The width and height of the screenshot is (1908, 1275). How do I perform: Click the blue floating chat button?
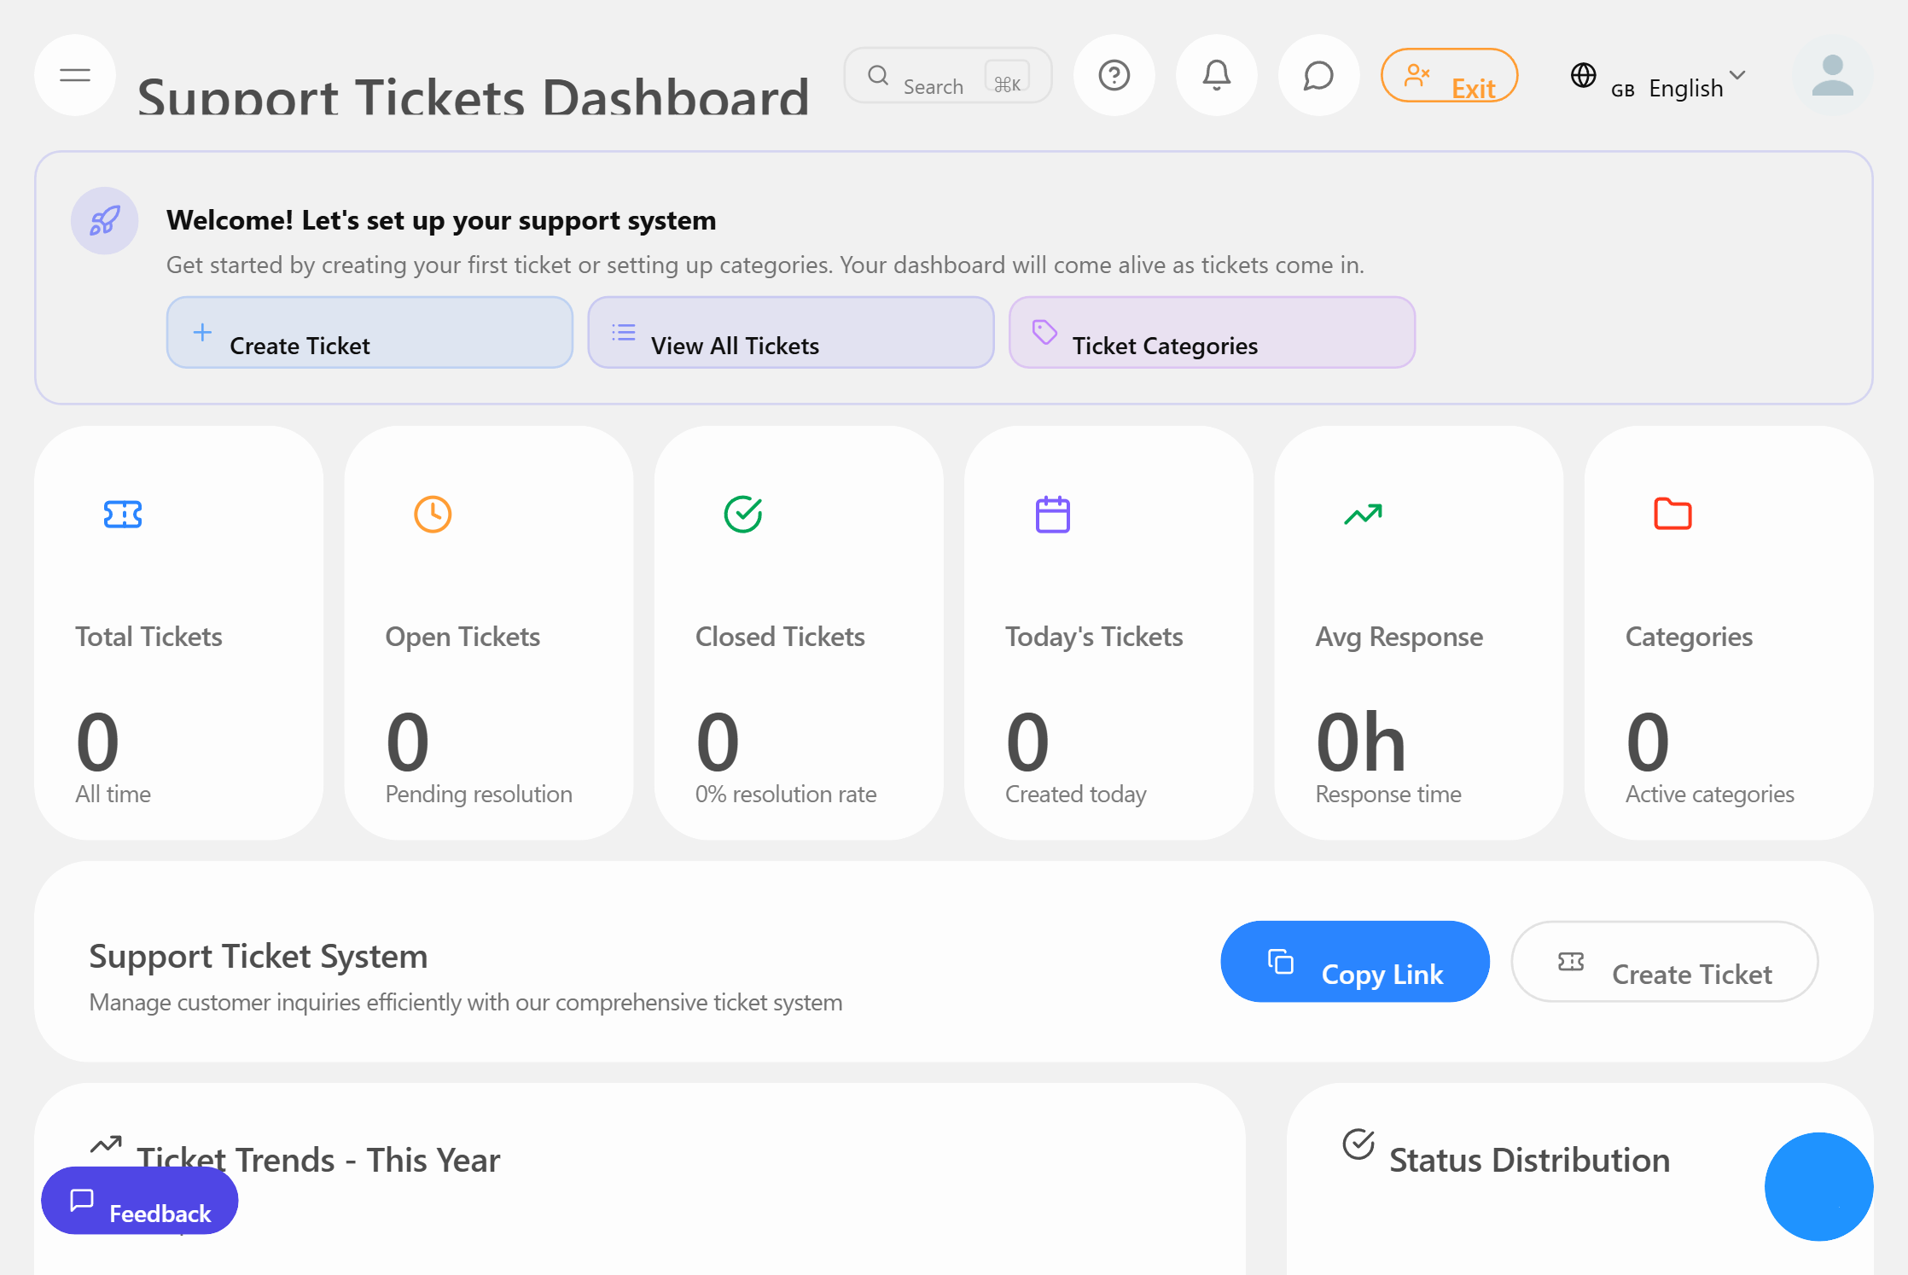(1818, 1187)
